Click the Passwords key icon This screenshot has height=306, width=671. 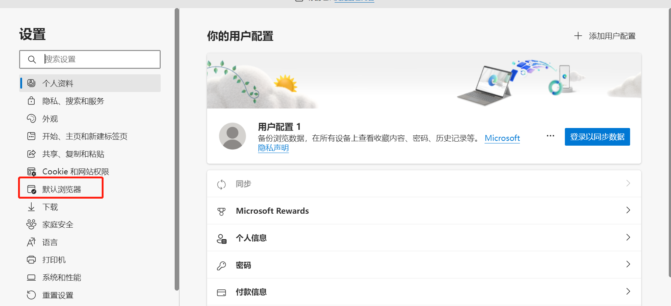tap(221, 266)
